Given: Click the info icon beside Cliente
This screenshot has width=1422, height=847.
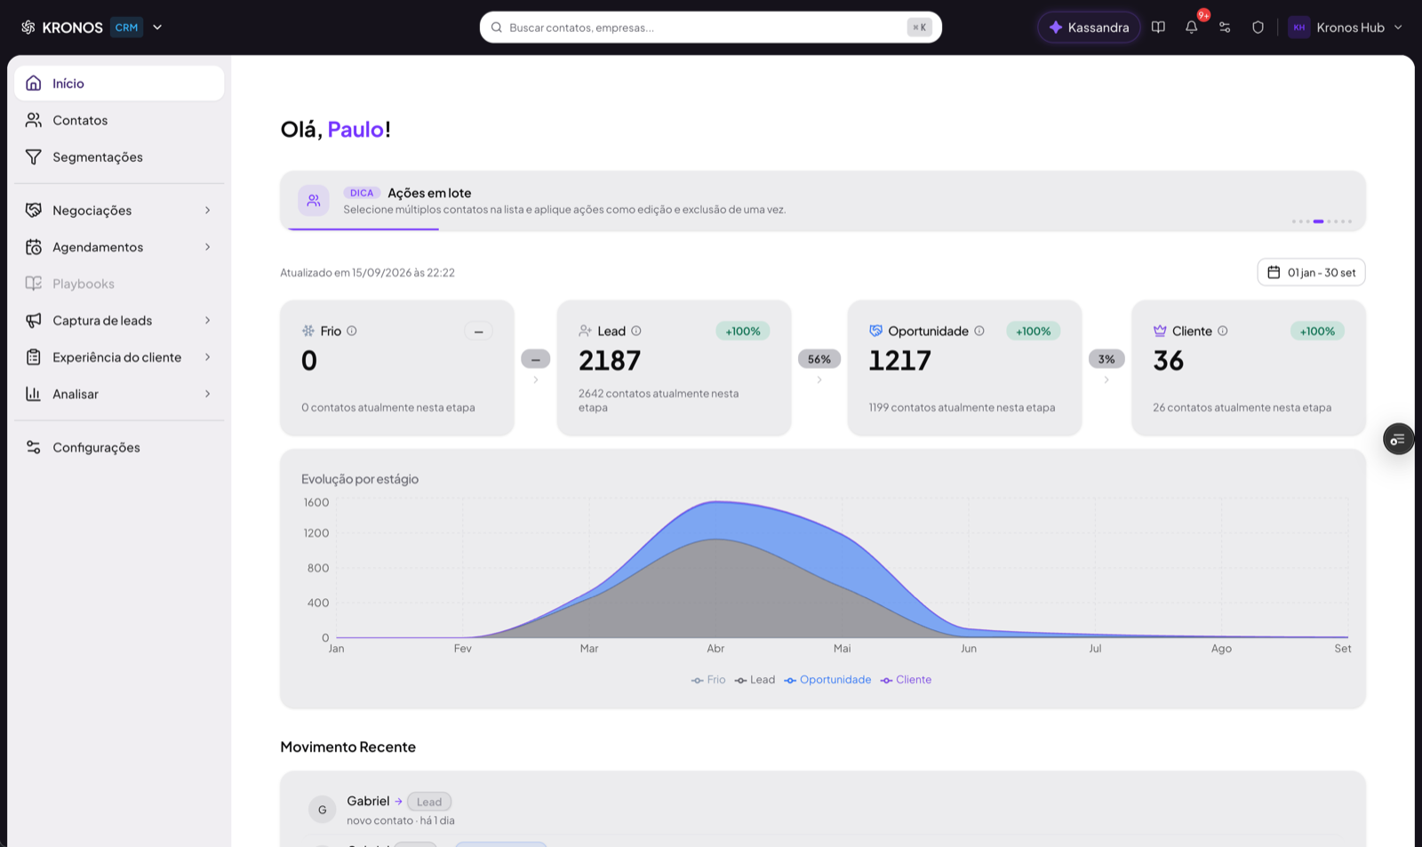Looking at the screenshot, I should point(1223,331).
